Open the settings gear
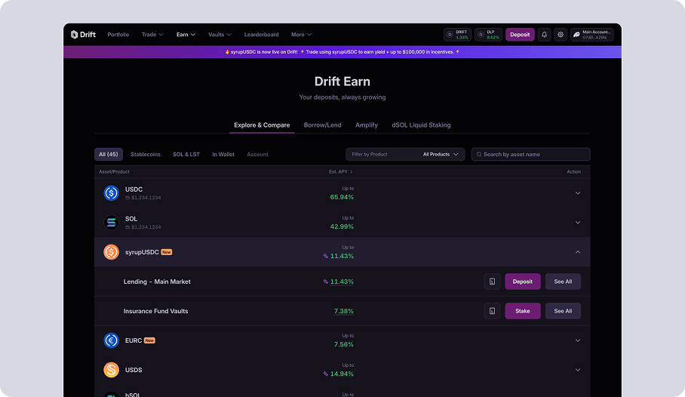This screenshot has width=685, height=397. coord(561,35)
